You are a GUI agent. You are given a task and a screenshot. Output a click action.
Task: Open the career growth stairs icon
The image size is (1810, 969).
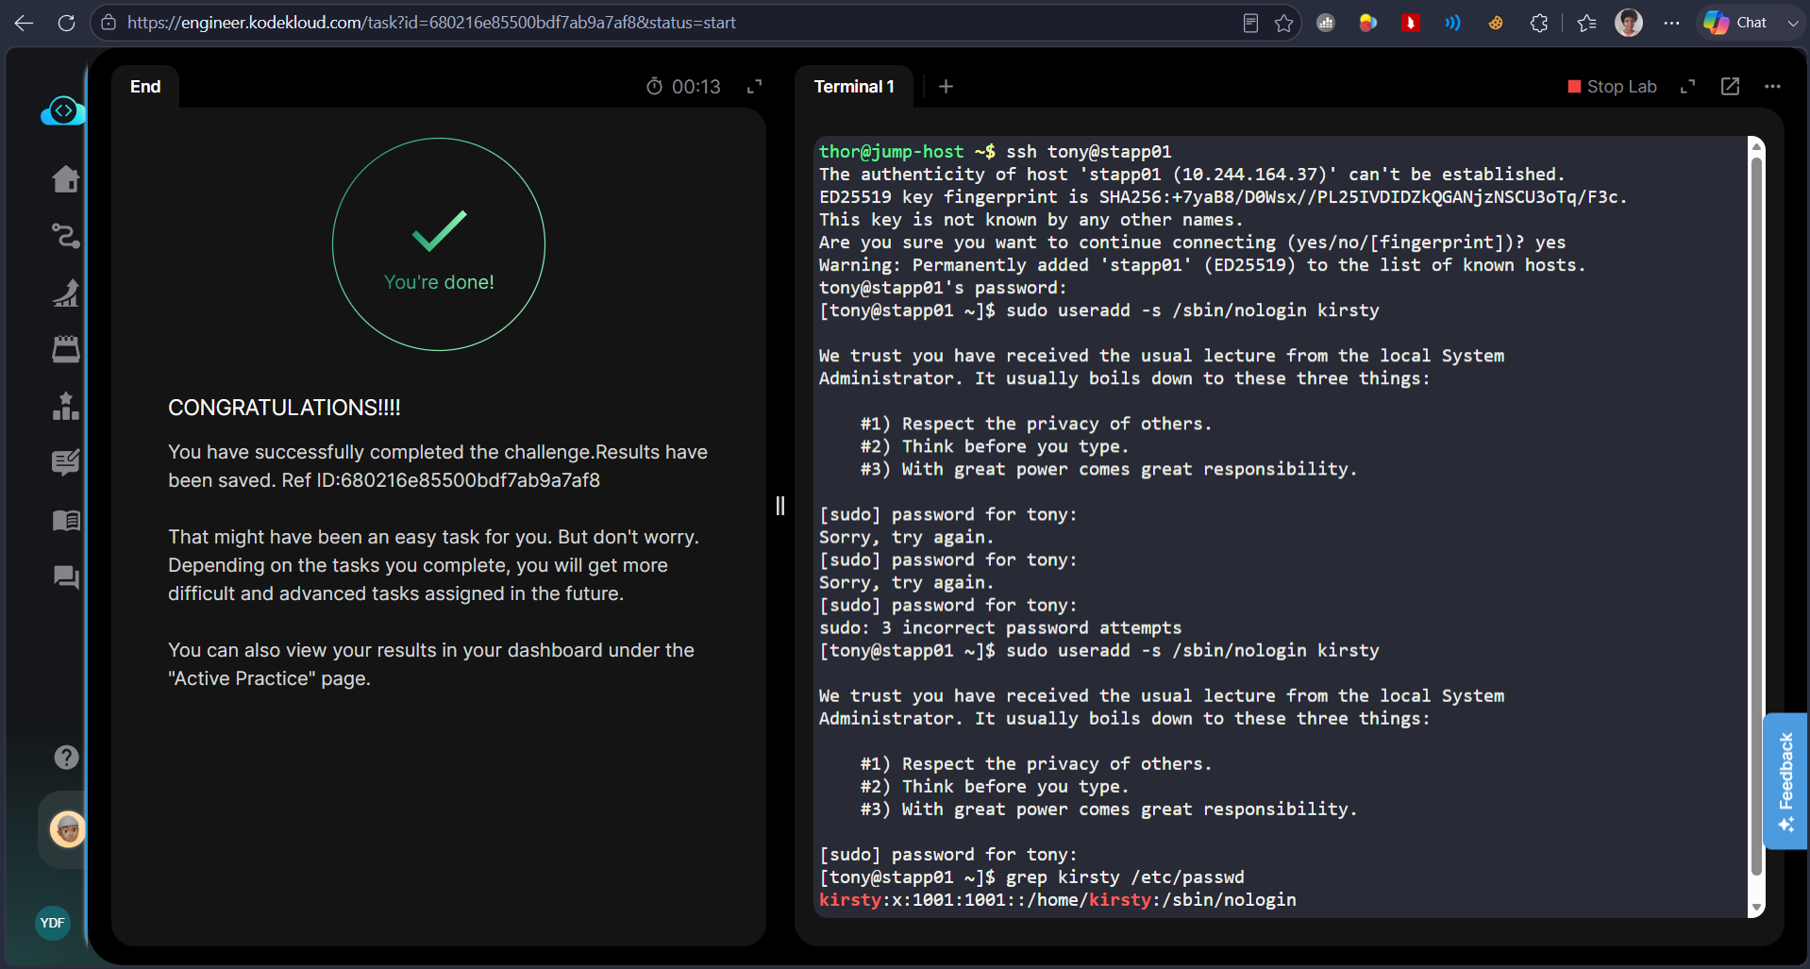click(x=66, y=292)
